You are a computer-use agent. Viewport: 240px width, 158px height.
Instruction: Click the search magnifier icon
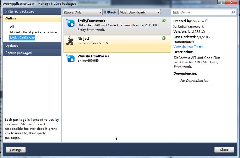tap(233, 12)
